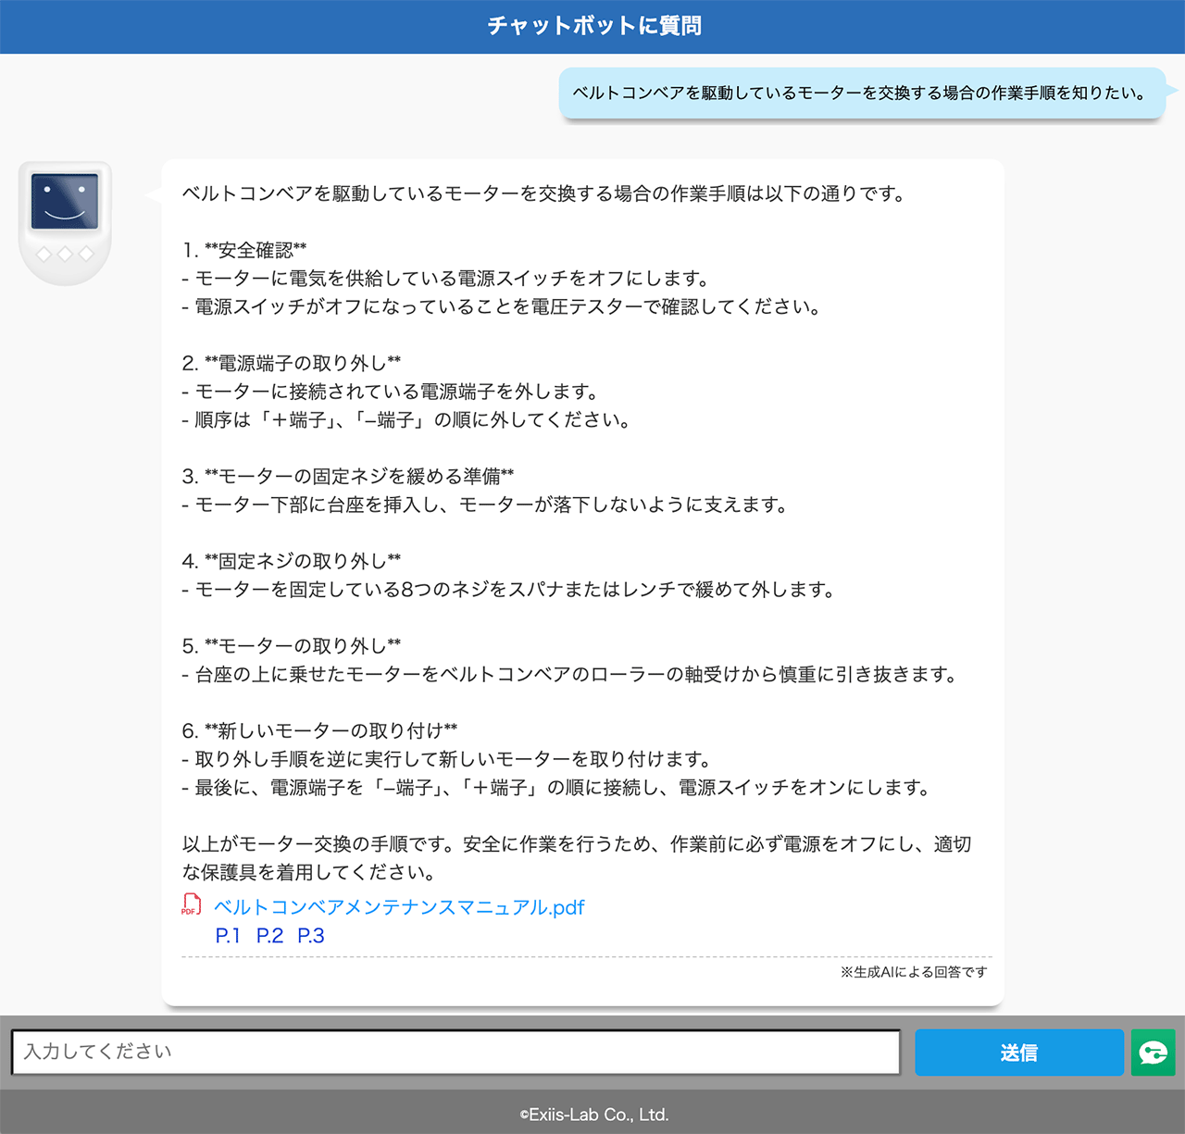
Task: Click the ※生成AIによる回答です notice
Action: pos(913,972)
